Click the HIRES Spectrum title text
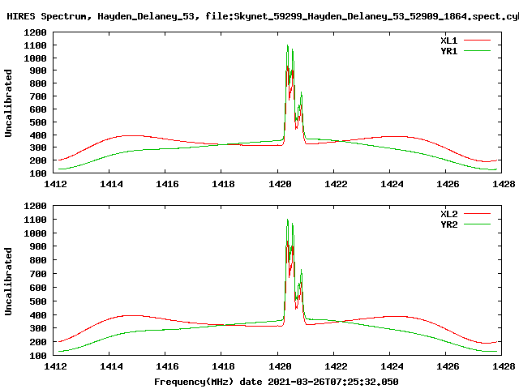 pos(263,16)
